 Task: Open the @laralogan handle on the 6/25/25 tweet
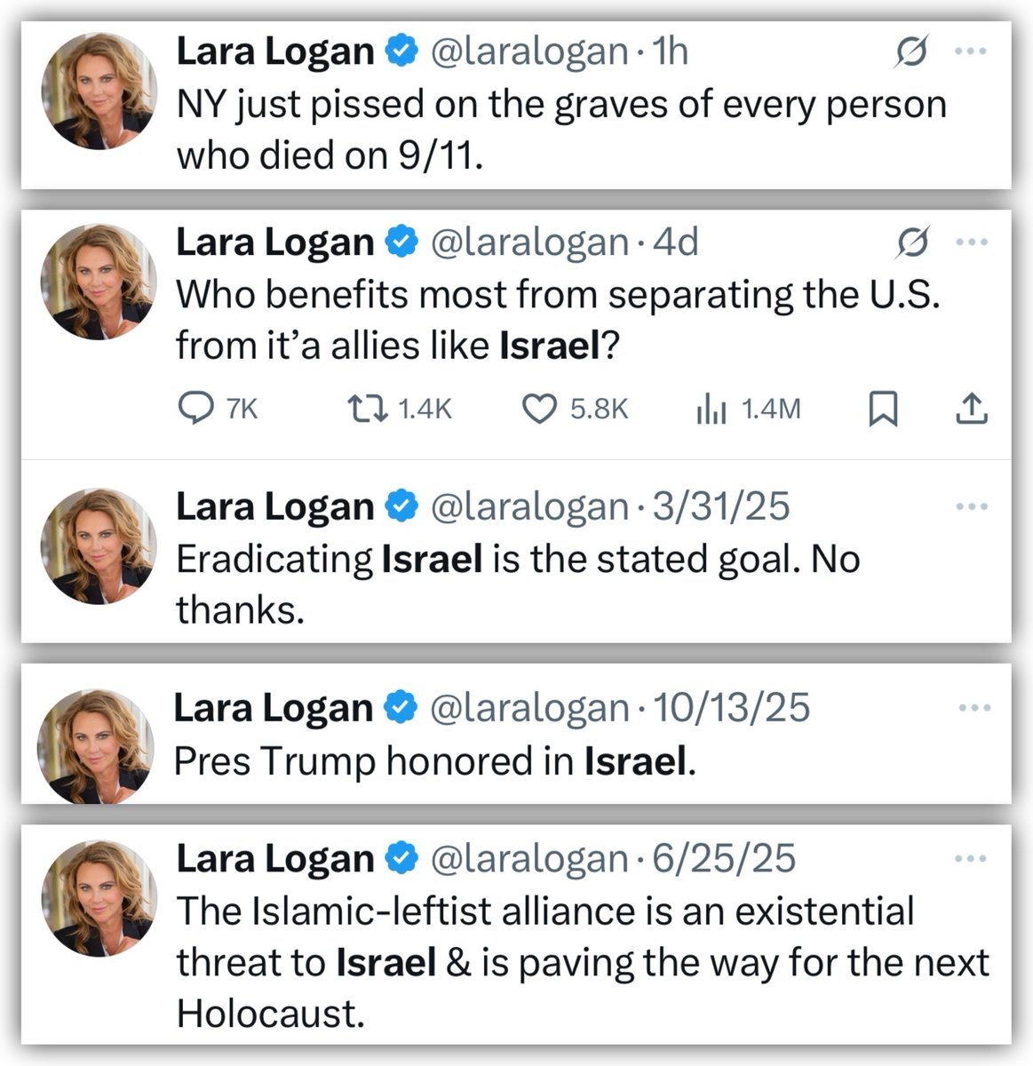530,858
